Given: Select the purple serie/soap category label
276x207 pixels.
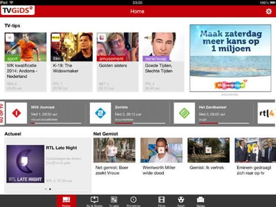Looking at the screenshot, I should (156, 59).
